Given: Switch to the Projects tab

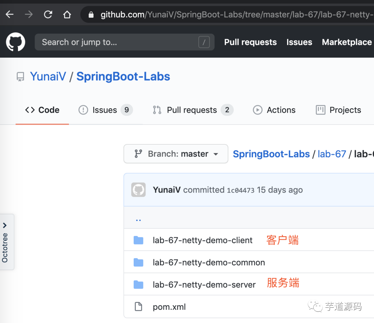Looking at the screenshot, I should pyautogui.click(x=338, y=110).
